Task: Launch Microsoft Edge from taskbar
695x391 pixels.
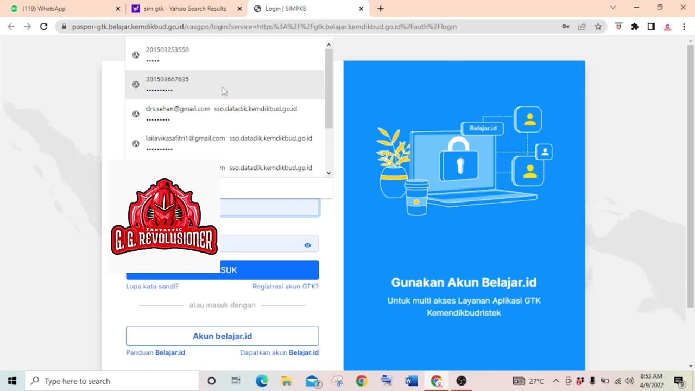Action: (x=262, y=381)
